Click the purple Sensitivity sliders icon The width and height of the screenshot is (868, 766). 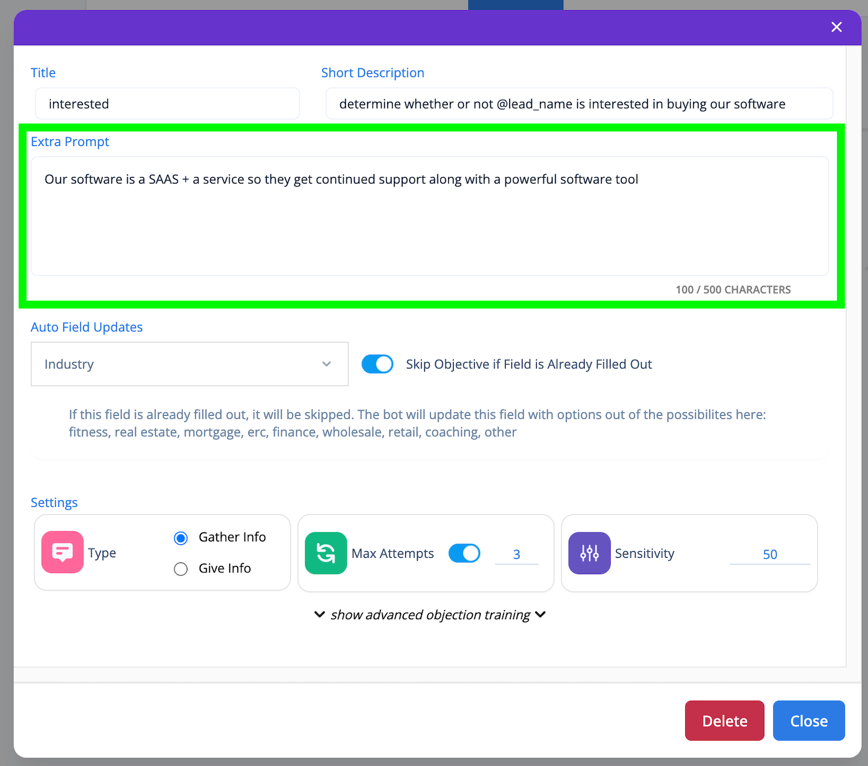[x=589, y=553]
